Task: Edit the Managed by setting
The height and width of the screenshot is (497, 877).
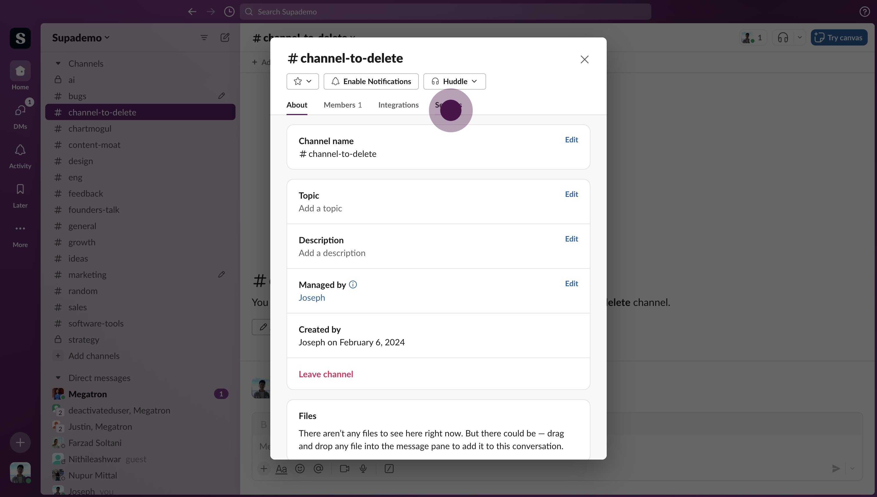Action: 571,284
